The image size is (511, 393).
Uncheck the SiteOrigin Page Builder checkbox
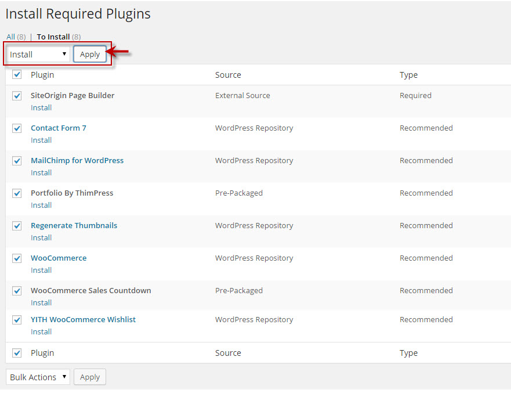pyautogui.click(x=17, y=96)
